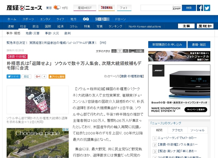Image resolution: width=218 pixels, height=158 pixels.
Task: Open the WIRED logo link
Action: click(102, 19)
